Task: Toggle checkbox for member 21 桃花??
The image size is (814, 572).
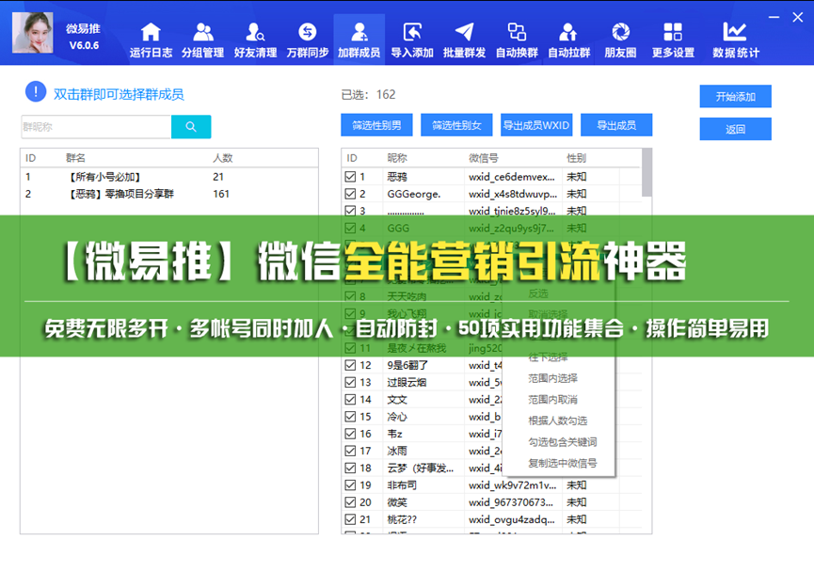Action: click(x=350, y=519)
